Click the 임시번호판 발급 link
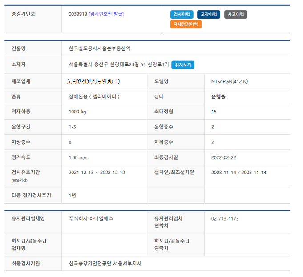This screenshot has width=303, height=277. tap(106, 14)
